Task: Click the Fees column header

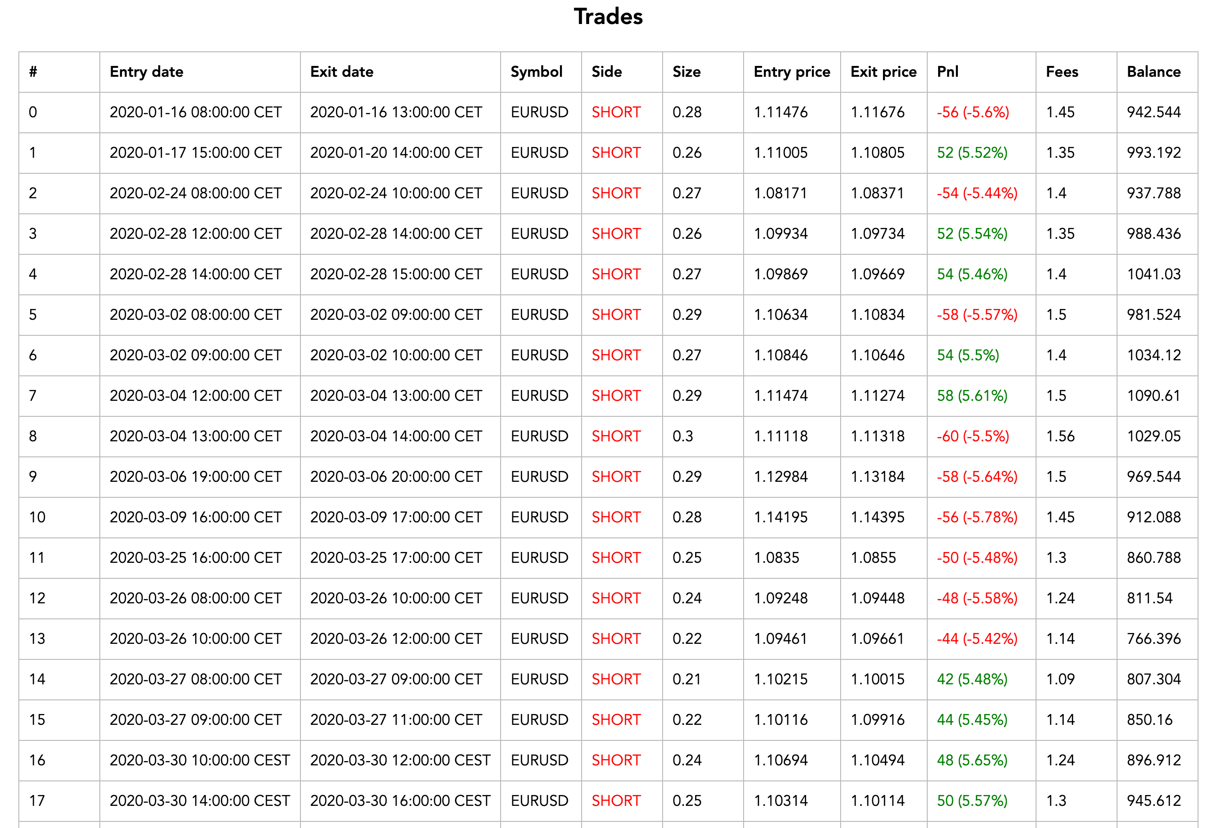Action: [1061, 72]
